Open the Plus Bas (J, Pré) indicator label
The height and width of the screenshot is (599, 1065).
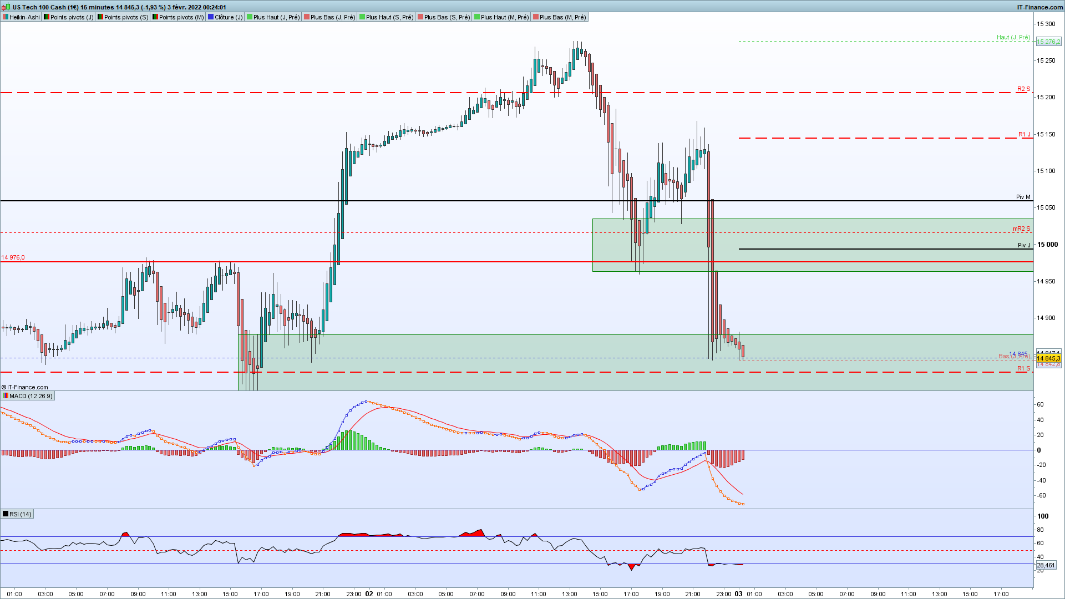pos(332,17)
